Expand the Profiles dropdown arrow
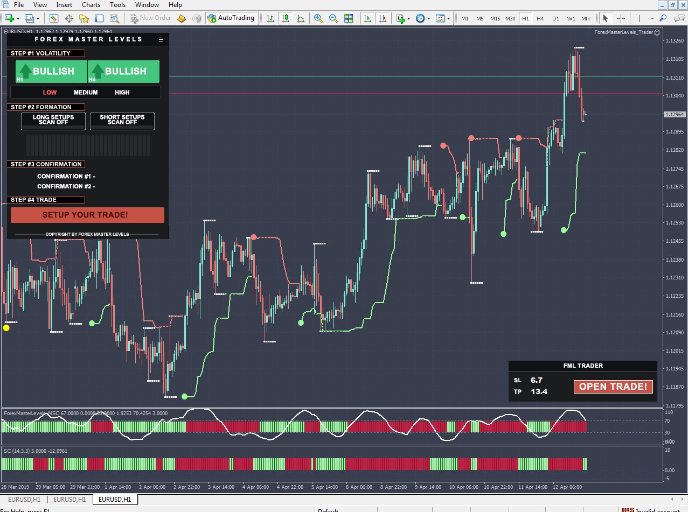 38,18
